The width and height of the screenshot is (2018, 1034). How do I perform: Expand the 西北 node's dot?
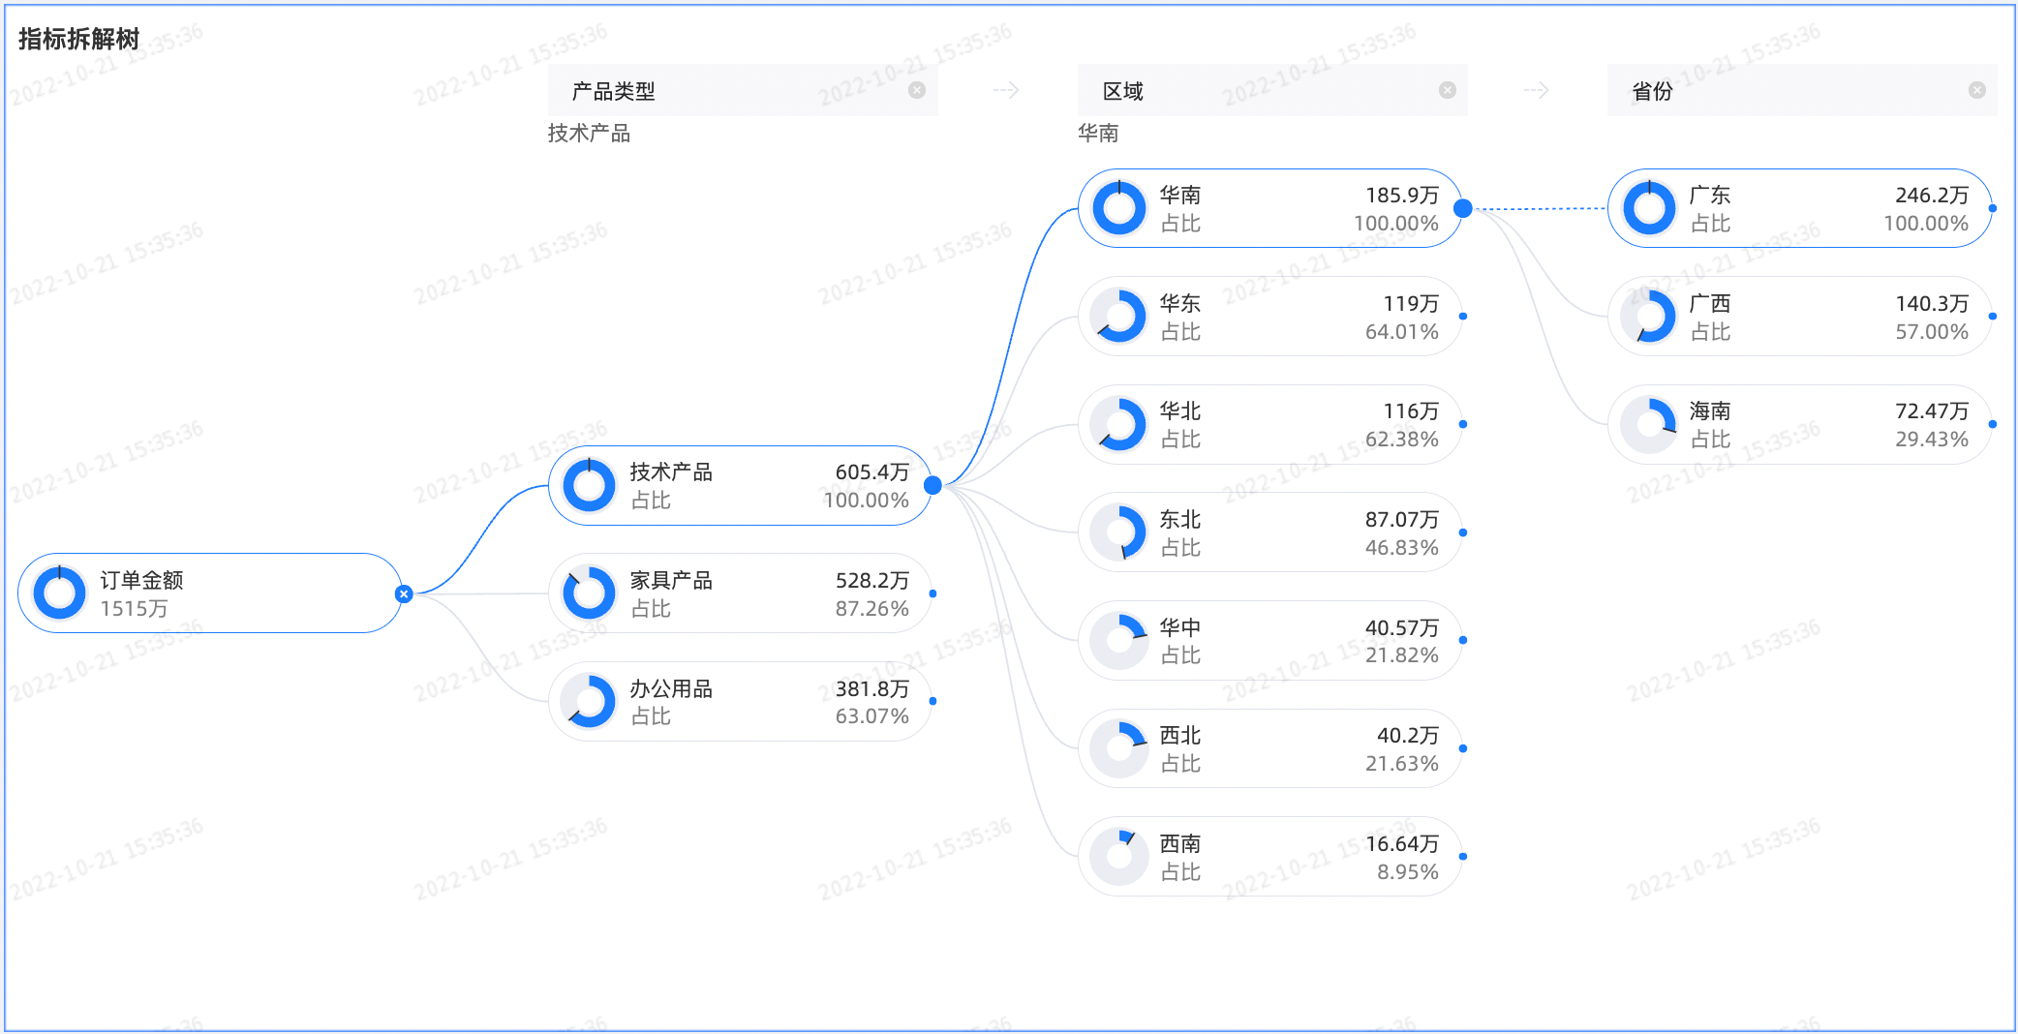1462,748
